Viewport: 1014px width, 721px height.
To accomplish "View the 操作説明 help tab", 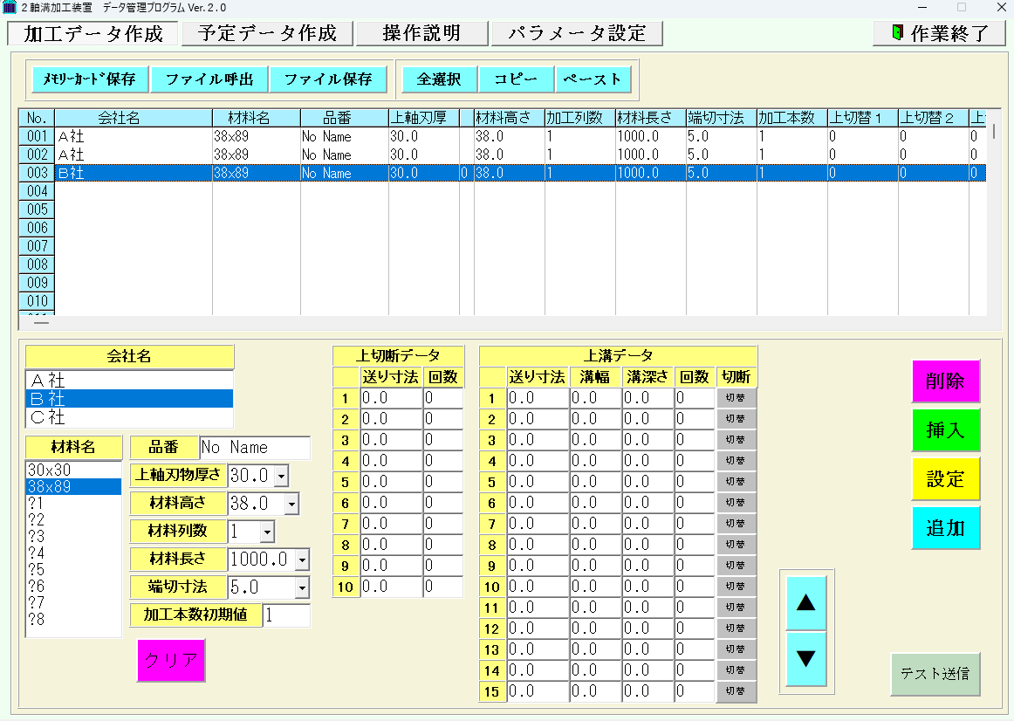I will coord(422,33).
